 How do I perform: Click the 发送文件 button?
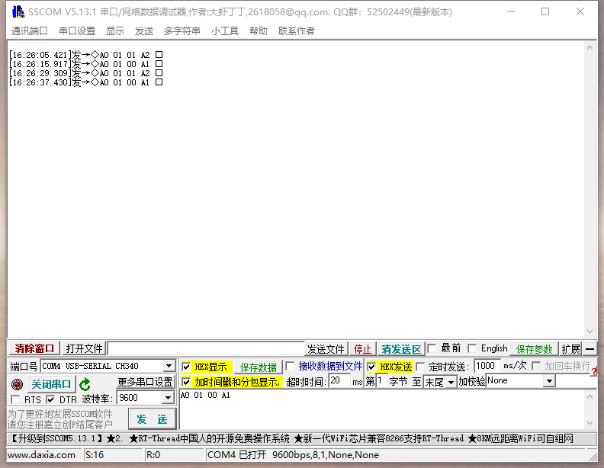click(x=326, y=349)
